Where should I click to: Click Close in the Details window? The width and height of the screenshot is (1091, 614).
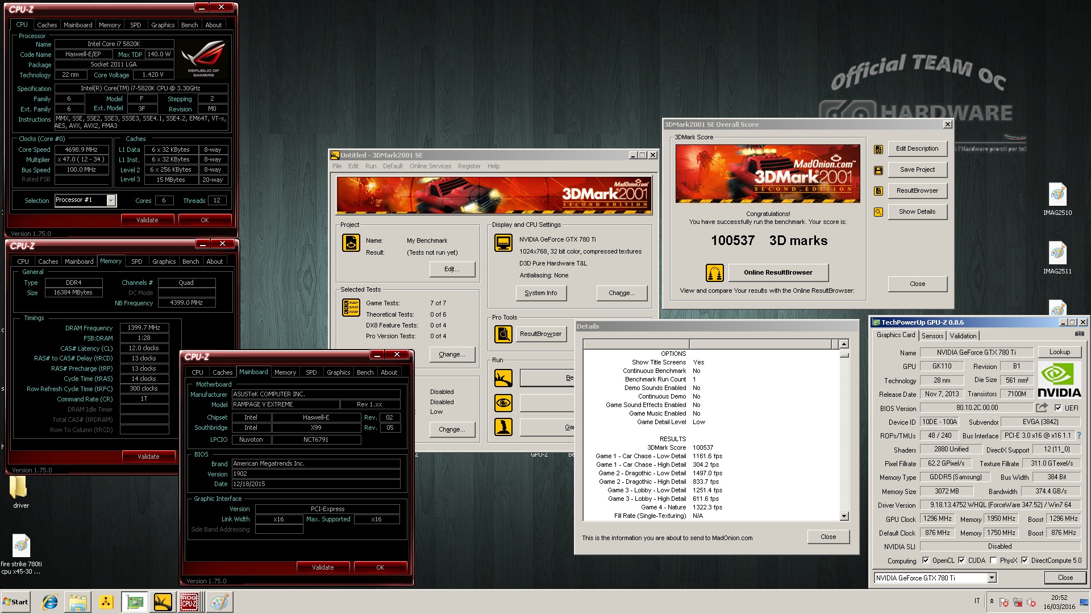(828, 537)
